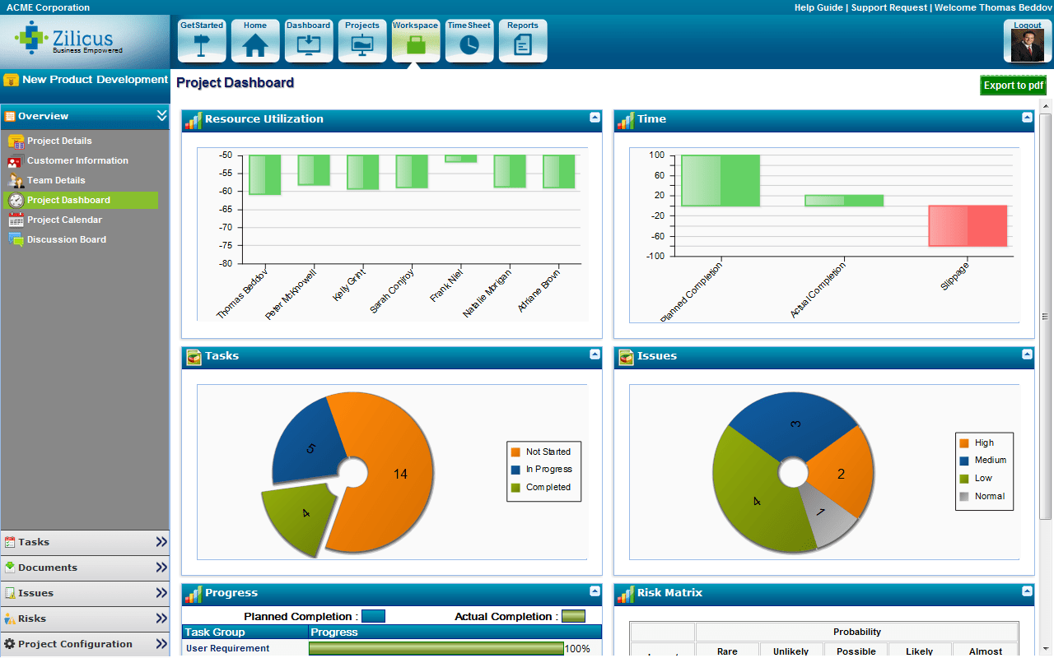Open Project Calendar in sidebar

[x=64, y=220]
